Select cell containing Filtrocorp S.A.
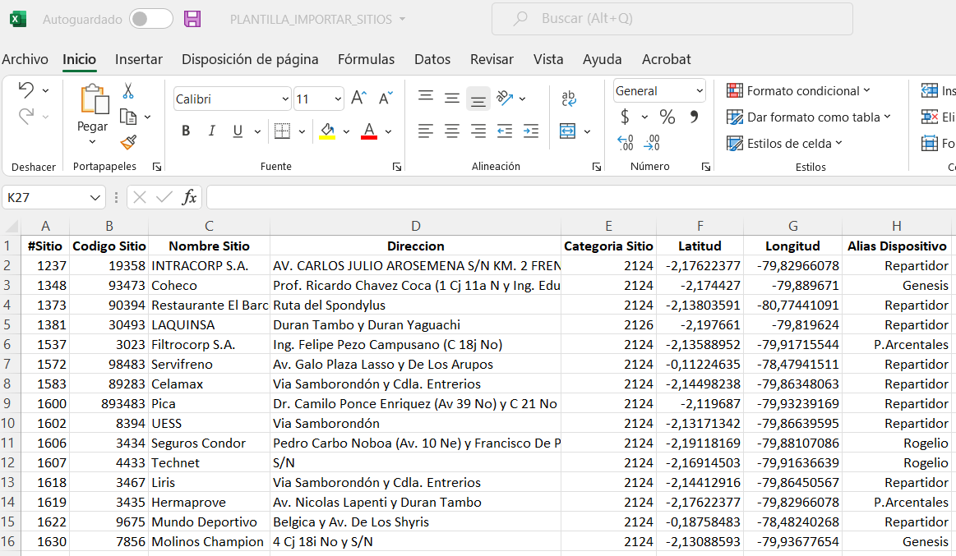 209,345
